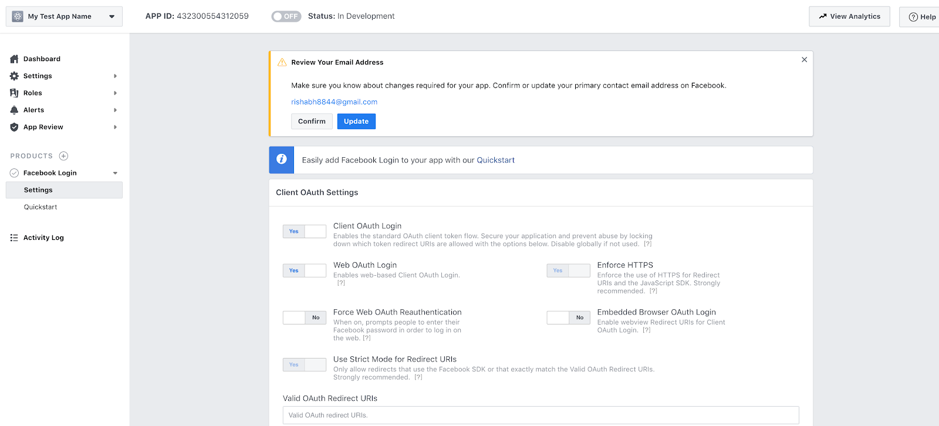939x426 pixels.
Task: Click the Facebook Login checkmark icon
Action: click(14, 173)
